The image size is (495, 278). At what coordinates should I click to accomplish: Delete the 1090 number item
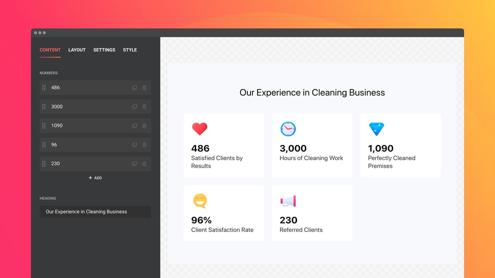click(144, 125)
